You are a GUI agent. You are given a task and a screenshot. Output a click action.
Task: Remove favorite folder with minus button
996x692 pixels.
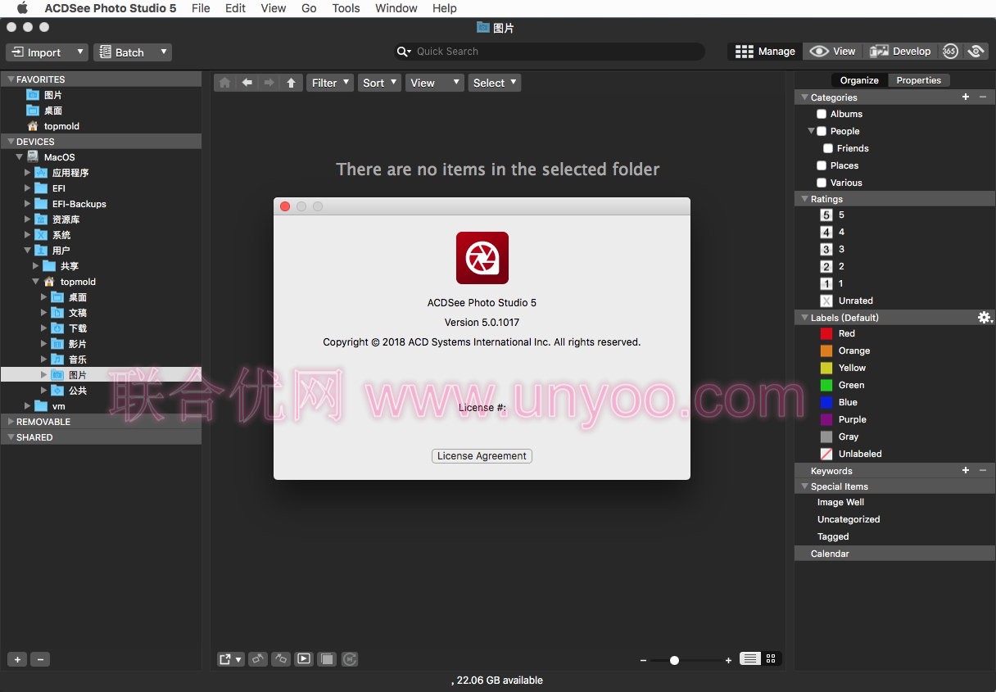[40, 659]
